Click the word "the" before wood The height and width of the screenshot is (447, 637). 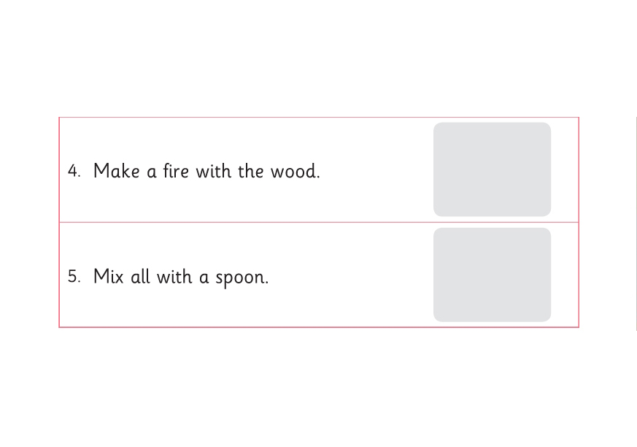tap(250, 172)
